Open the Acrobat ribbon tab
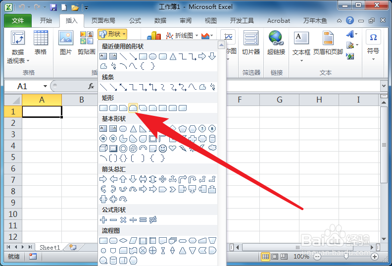 tap(279, 20)
